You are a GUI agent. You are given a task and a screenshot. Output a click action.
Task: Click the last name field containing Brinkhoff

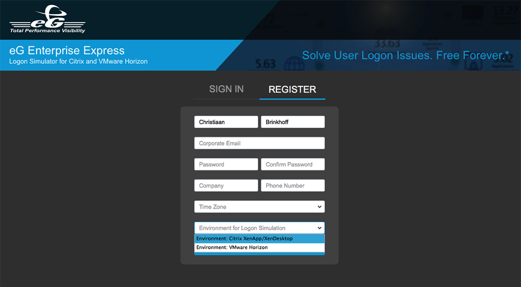coord(293,122)
